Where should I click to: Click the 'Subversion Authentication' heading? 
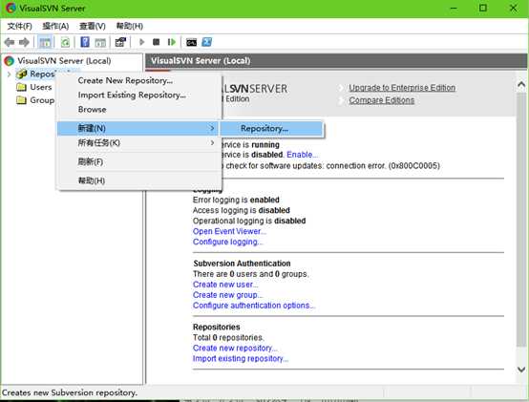[x=242, y=263]
